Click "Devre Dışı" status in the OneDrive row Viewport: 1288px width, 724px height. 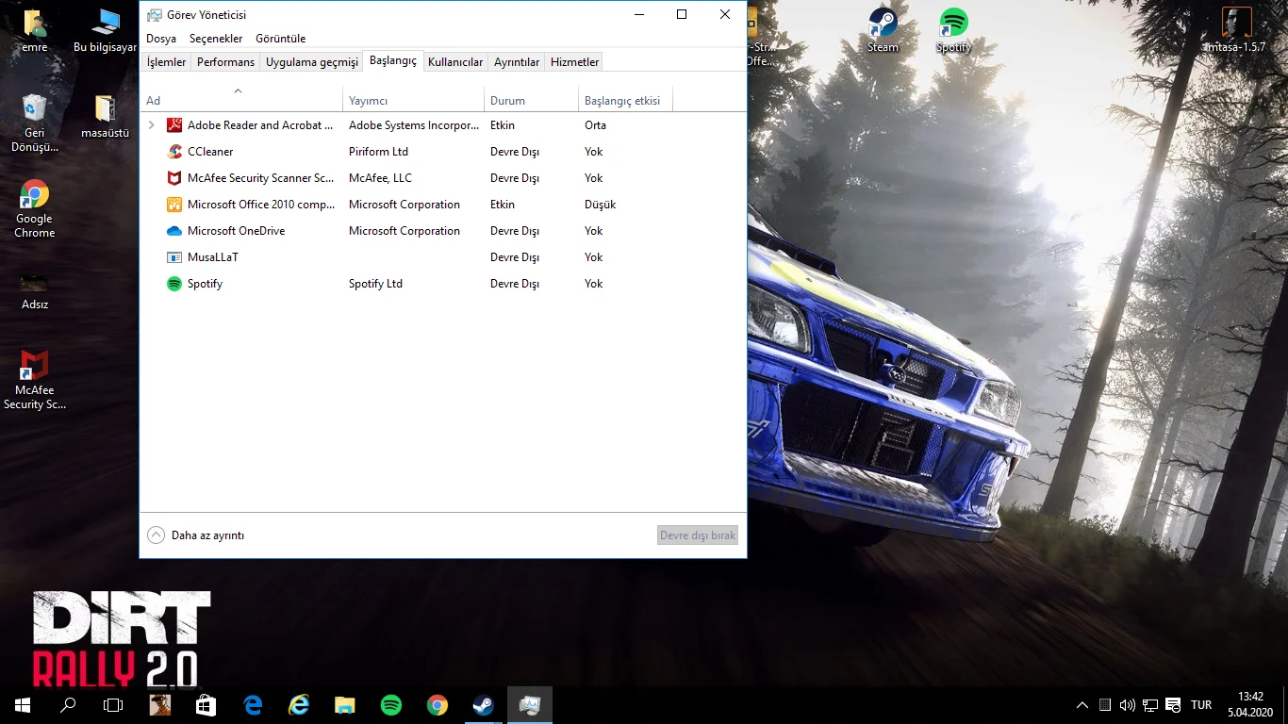point(515,231)
